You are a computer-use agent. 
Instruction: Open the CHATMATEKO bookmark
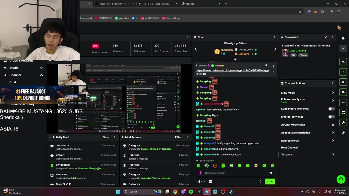[104, 18]
